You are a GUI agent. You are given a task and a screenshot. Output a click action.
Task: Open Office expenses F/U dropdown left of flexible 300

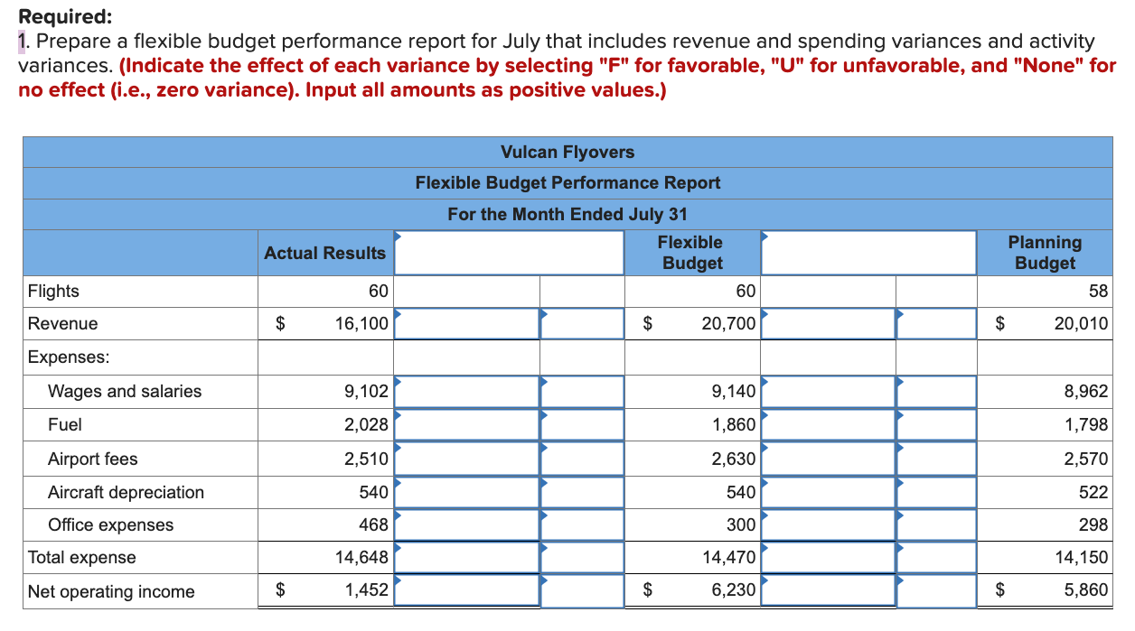pyautogui.click(x=582, y=524)
